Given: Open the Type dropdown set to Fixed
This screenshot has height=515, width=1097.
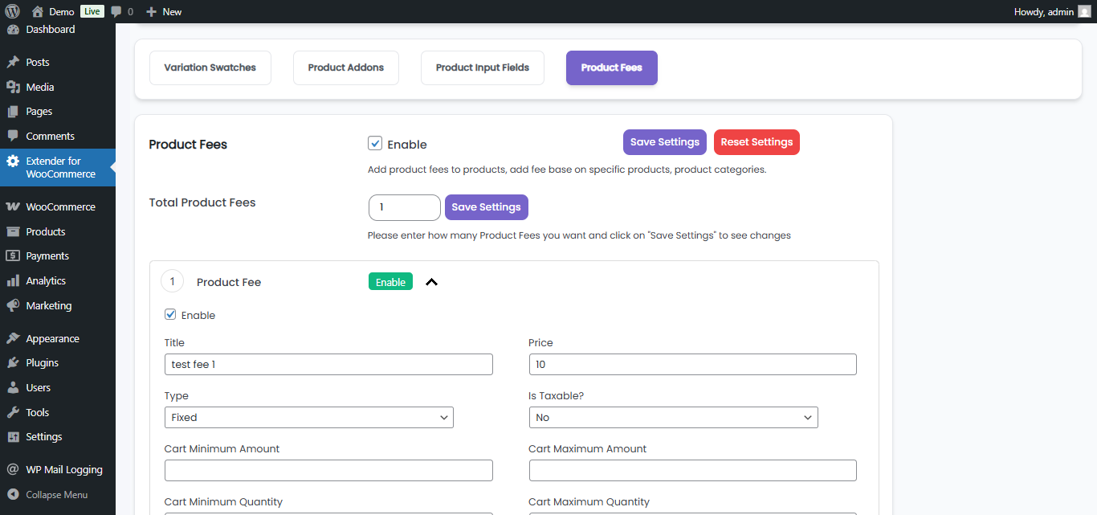Looking at the screenshot, I should [x=308, y=417].
